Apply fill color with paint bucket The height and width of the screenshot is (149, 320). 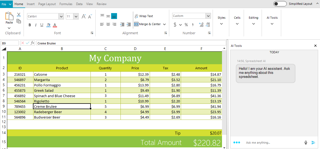click(x=48, y=25)
